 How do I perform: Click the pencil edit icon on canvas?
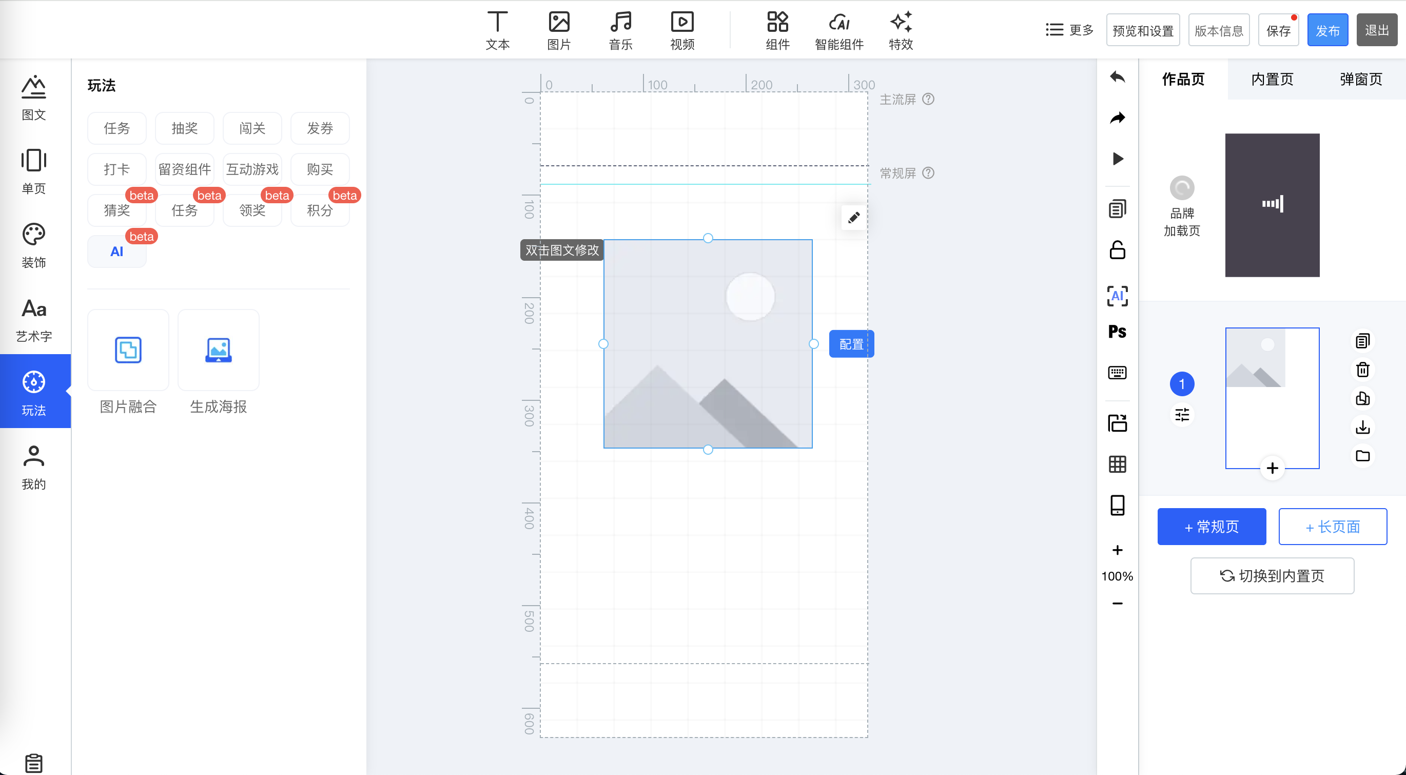[854, 218]
